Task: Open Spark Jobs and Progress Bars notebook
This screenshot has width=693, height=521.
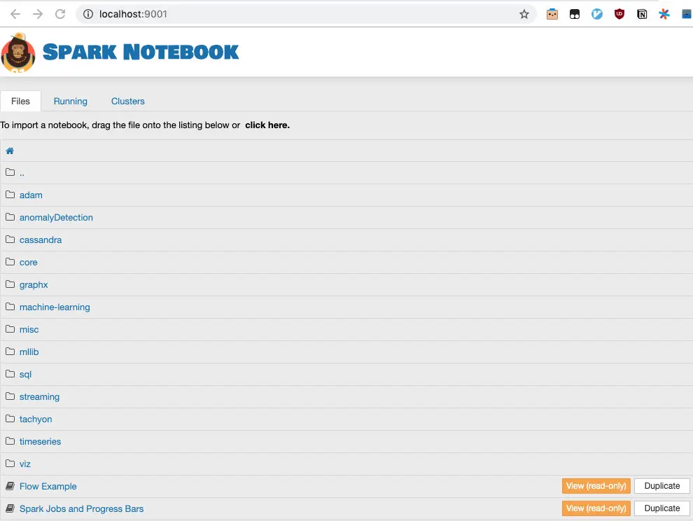Action: (x=82, y=509)
